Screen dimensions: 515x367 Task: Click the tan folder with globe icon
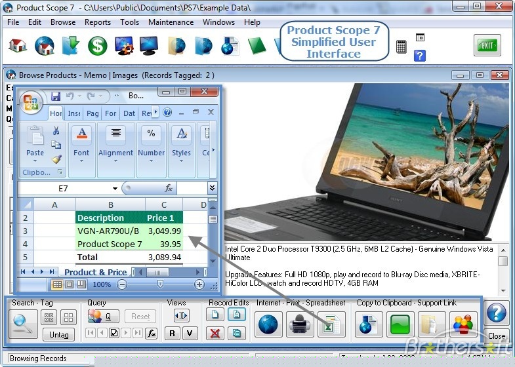pos(176,46)
